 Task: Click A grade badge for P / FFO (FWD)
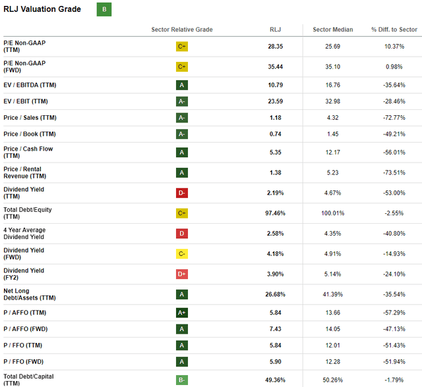[182, 362]
